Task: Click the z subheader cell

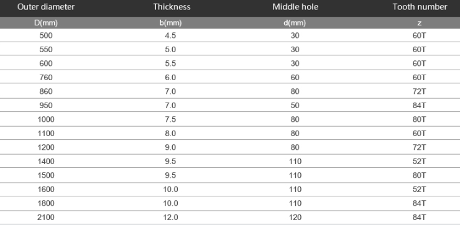Action: [419, 23]
